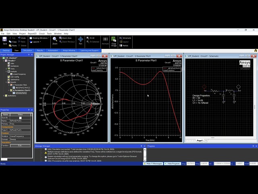
Task: Select the Optimetrics tree item
Action: tap(13, 80)
